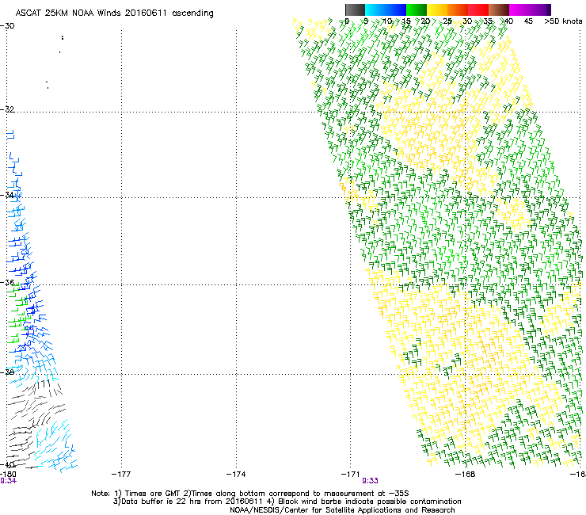Click the purple '9:34' swath time label

pos(8,481)
